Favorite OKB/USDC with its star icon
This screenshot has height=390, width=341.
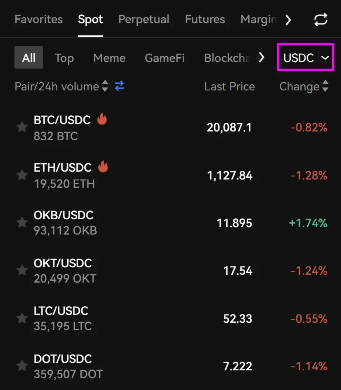pyautogui.click(x=22, y=222)
